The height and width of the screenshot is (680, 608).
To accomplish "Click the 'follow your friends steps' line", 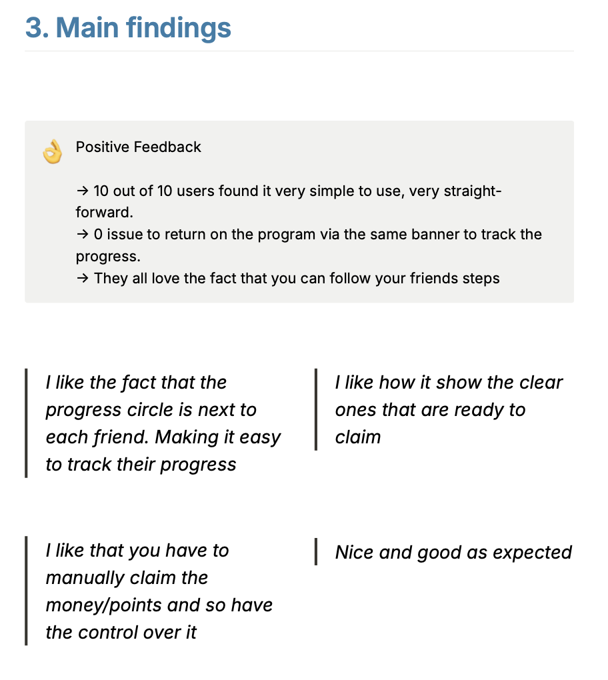I will pos(297,278).
